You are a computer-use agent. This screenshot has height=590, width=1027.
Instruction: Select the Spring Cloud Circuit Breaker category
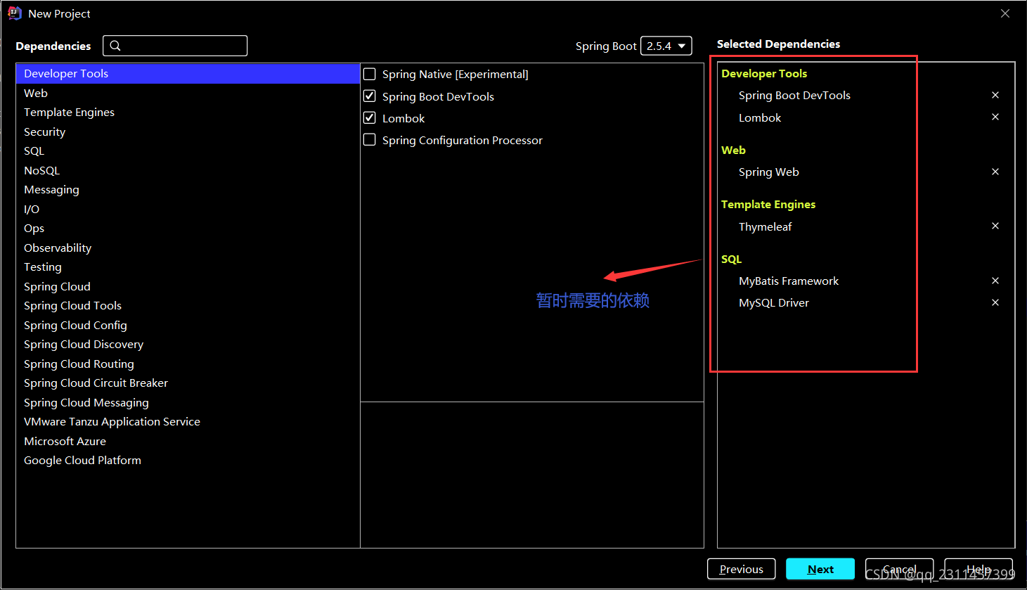pyautogui.click(x=188, y=383)
